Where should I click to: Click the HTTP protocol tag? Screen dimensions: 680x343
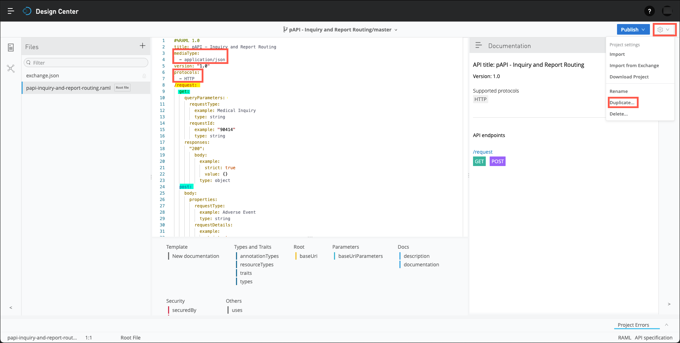[480, 99]
